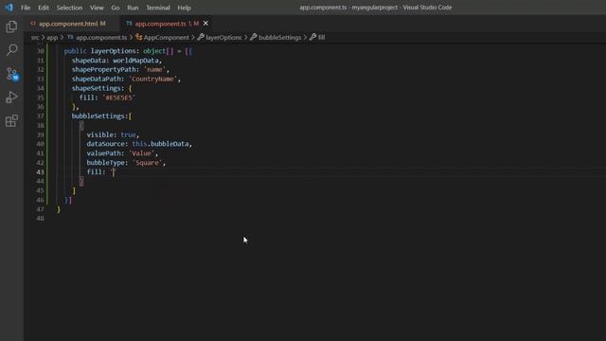Open the Run and Debug view

(11, 98)
